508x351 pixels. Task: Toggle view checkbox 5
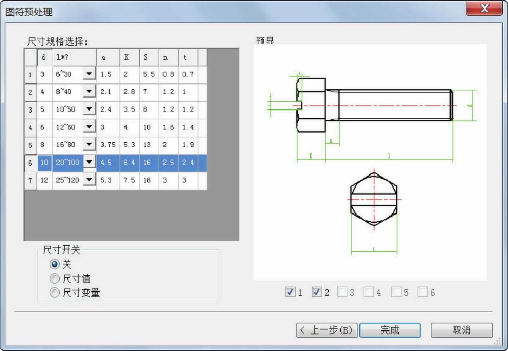[396, 292]
